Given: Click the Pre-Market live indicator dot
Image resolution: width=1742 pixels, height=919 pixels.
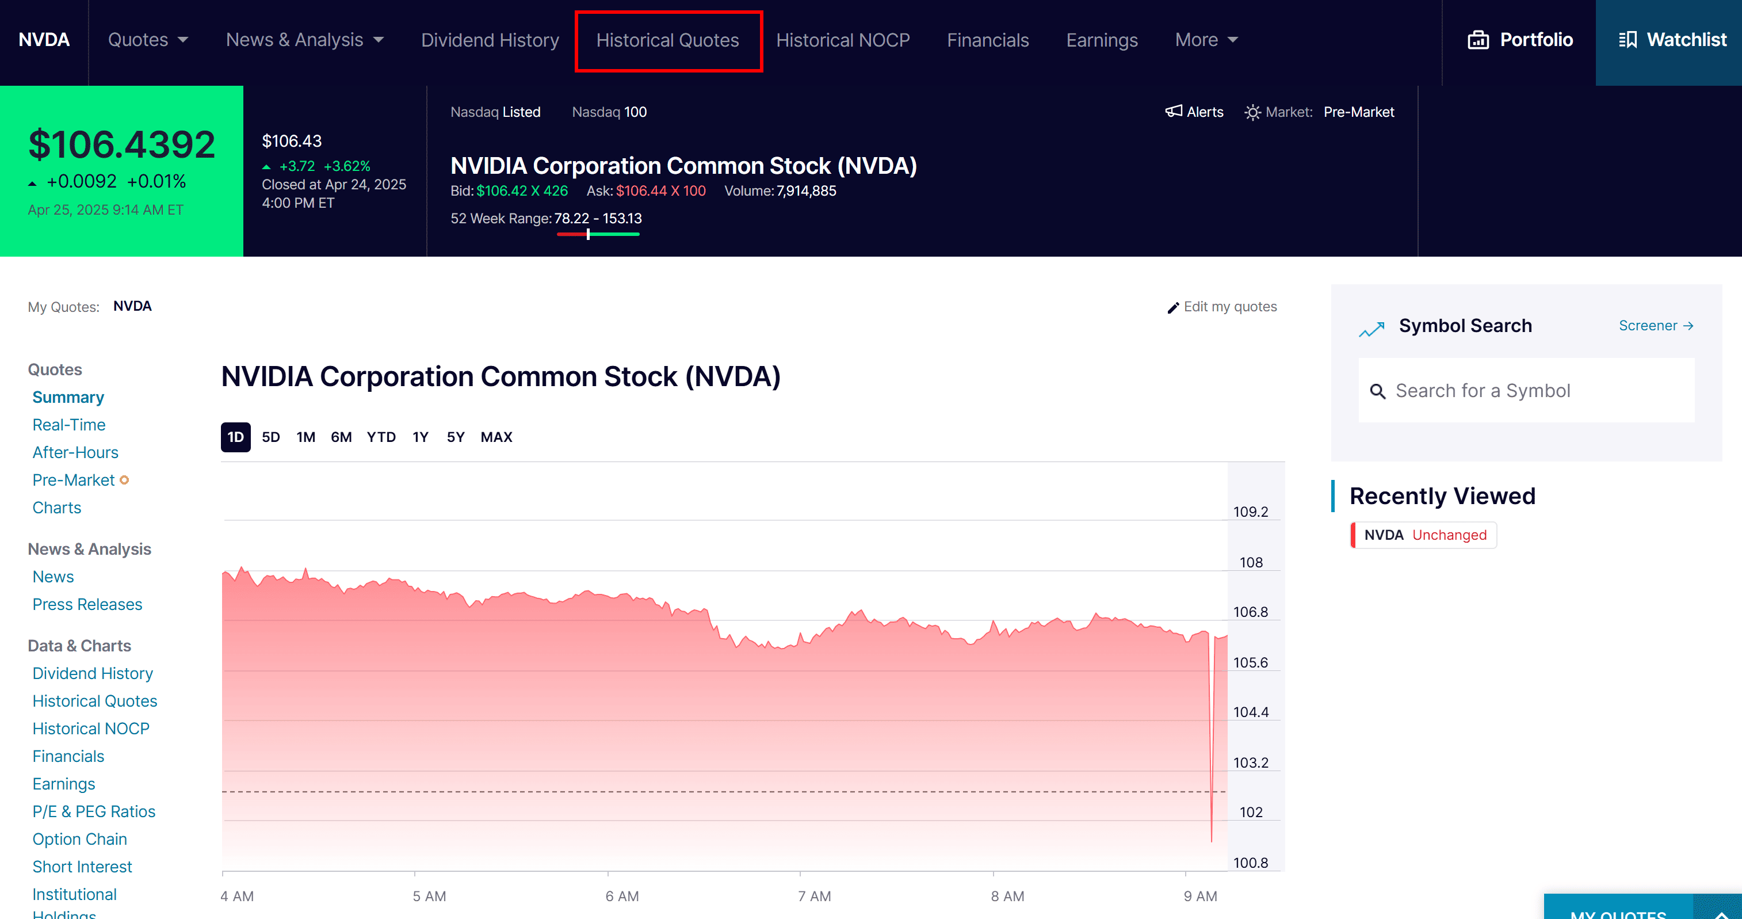Looking at the screenshot, I should click(x=124, y=480).
